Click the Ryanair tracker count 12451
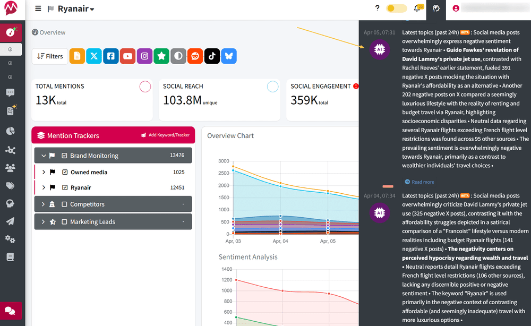The width and height of the screenshot is (531, 326). [x=177, y=187]
